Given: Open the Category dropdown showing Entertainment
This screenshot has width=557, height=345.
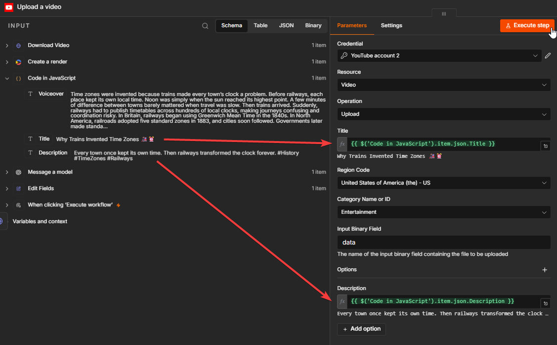Looking at the screenshot, I should click(444, 212).
